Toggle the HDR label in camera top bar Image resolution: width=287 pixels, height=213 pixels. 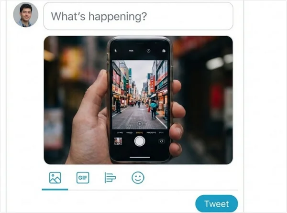pyautogui.click(x=131, y=51)
